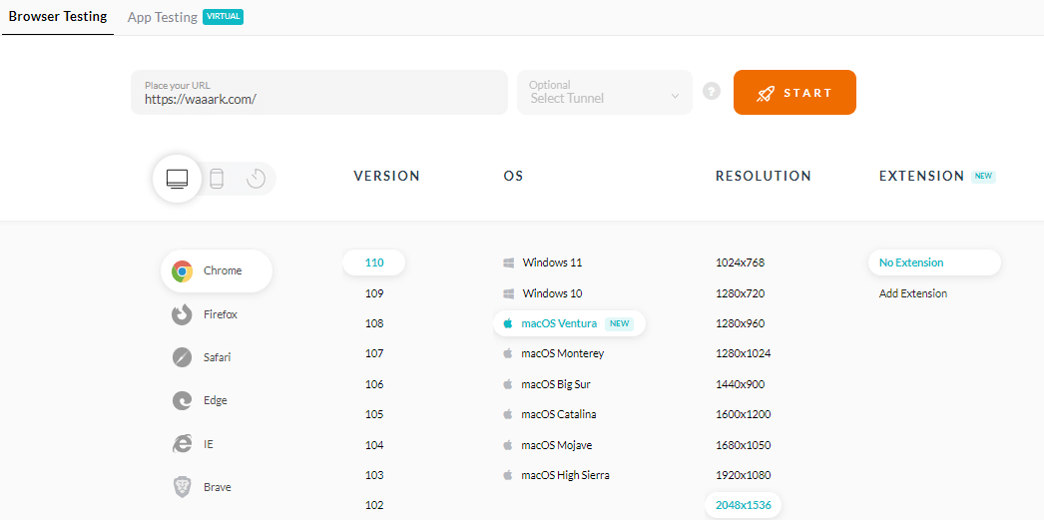The height and width of the screenshot is (520, 1044).
Task: Select macOS Monterey label
Action: coord(563,353)
